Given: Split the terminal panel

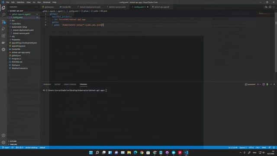Looking at the screenshot, I should tap(264, 84).
